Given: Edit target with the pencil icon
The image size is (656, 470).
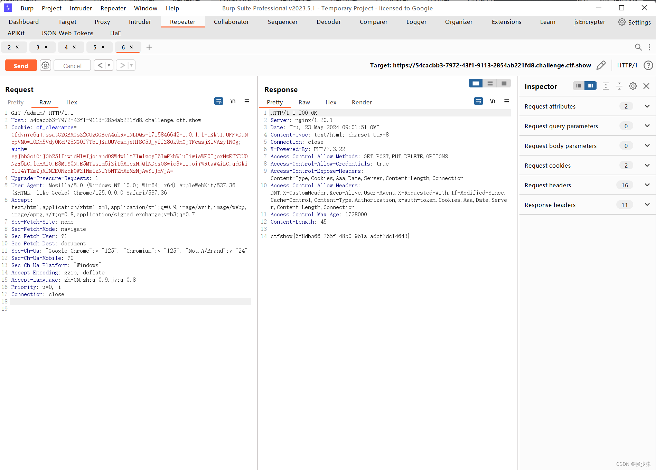Looking at the screenshot, I should (x=601, y=65).
